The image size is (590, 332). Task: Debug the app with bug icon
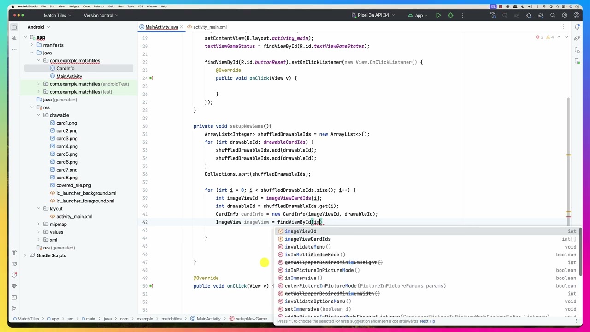click(450, 15)
